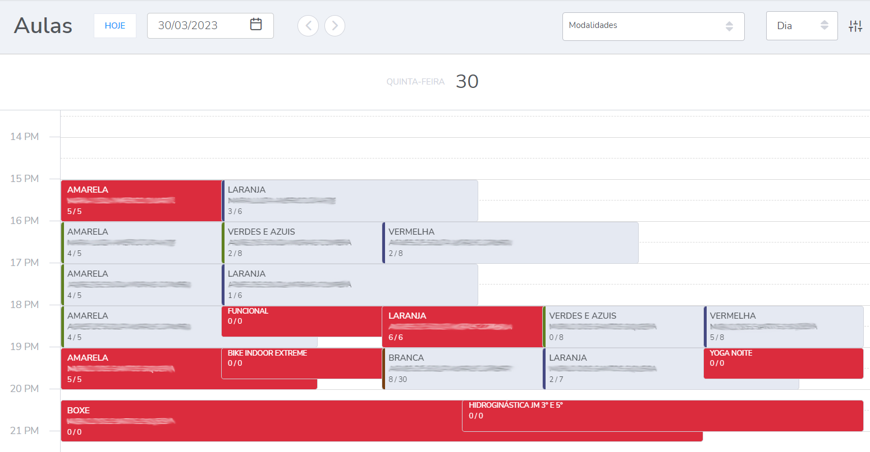Viewport: 870px width, 452px height.
Task: Select the HIDROGINÁSTICA JM 3° E 5° class
Action: 662,416
